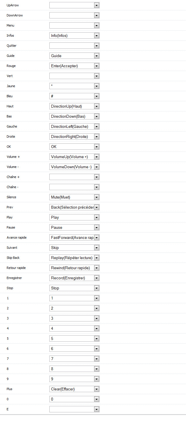Select the Haut DirectionUp combo box
The height and width of the screenshot is (421, 186).
coord(74,106)
